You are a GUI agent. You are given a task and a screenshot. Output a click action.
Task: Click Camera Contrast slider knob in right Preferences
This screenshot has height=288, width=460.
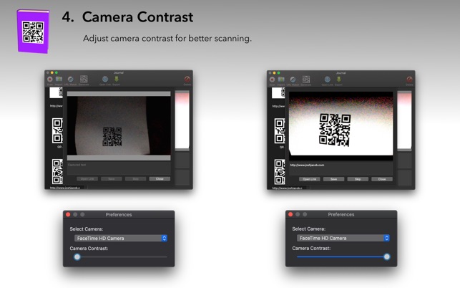click(x=386, y=256)
